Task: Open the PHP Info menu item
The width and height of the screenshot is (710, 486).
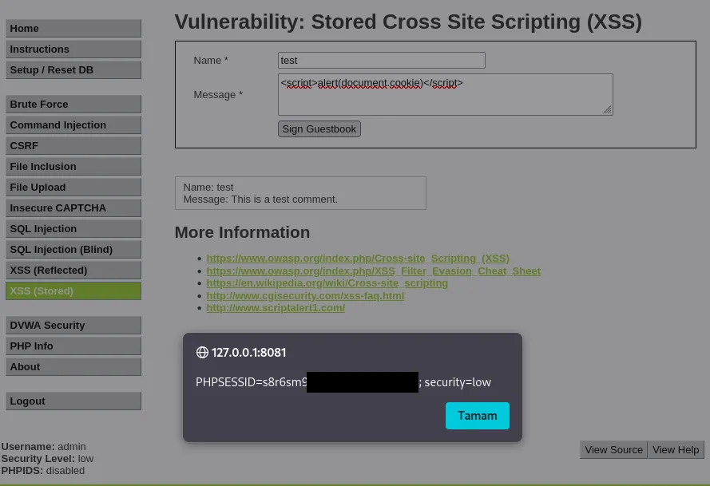Action: pos(73,346)
